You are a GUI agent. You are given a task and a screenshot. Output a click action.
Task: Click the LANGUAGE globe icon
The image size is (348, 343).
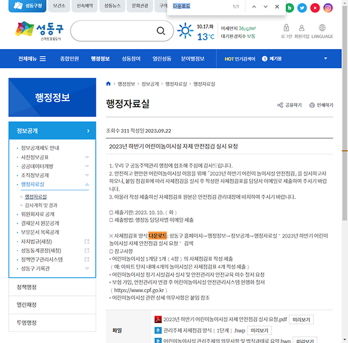(x=322, y=28)
